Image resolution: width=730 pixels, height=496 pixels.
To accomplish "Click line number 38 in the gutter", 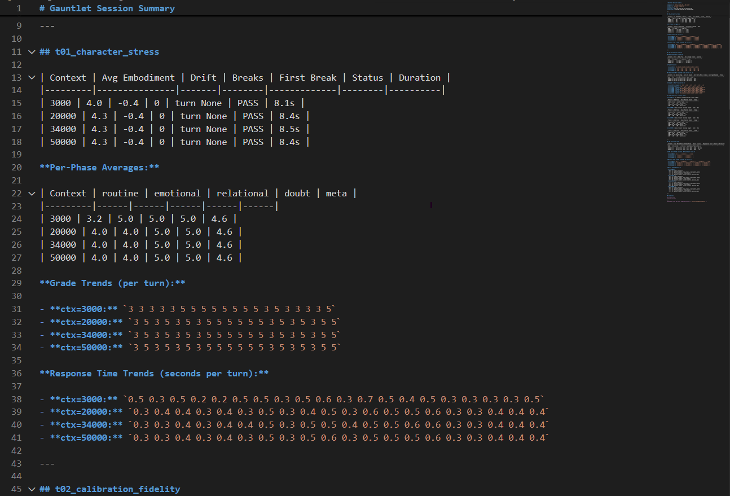I will click(16, 400).
